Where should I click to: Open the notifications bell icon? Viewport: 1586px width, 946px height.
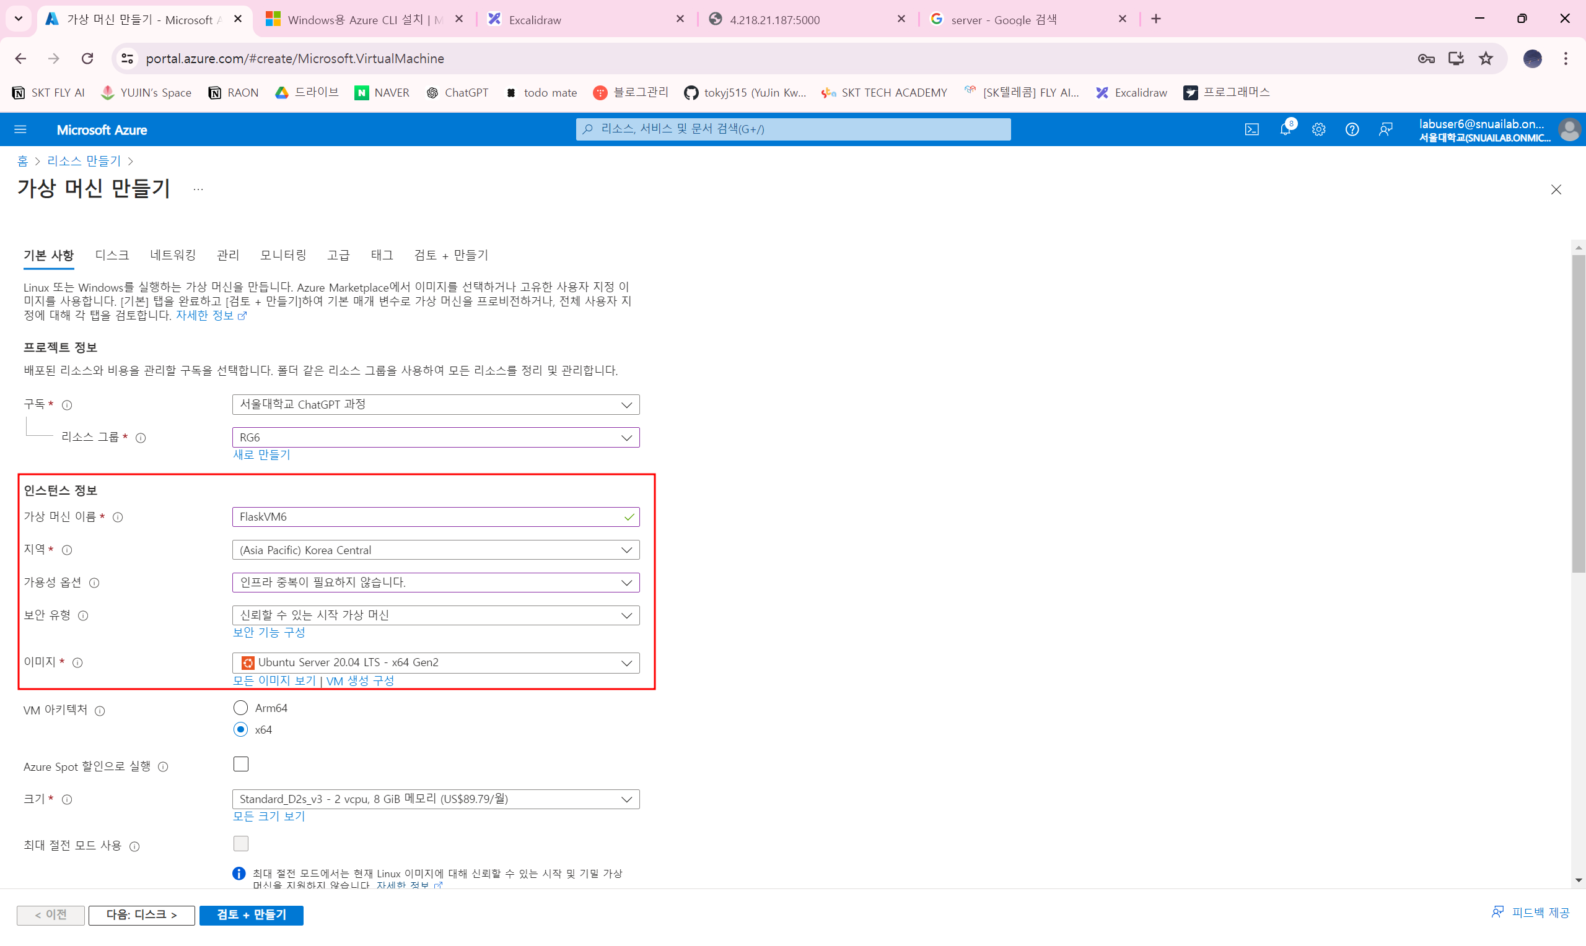[x=1285, y=129]
